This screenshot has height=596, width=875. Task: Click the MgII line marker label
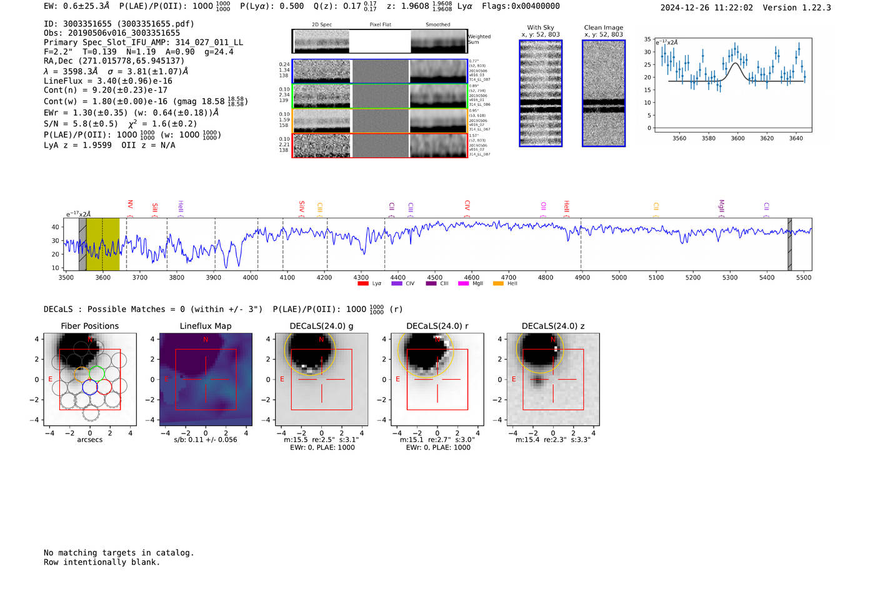tap(721, 206)
